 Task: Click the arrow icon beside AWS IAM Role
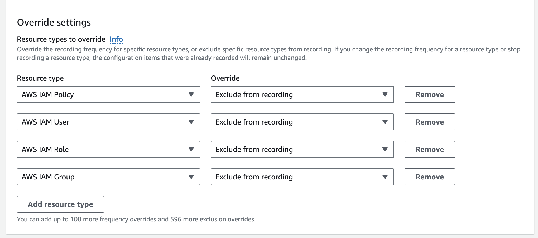coord(191,149)
